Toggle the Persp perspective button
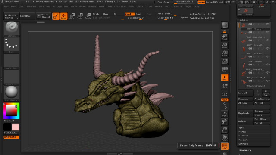 click(x=224, y=69)
